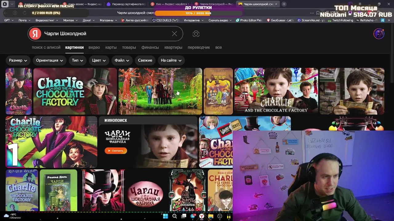
Task: Expand the Ориентация filter dropdown
Action: tap(50, 60)
